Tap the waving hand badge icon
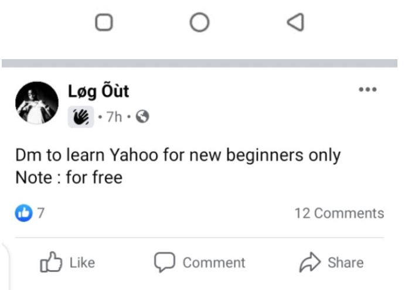Screen dimensions: 408x290 point(80,117)
